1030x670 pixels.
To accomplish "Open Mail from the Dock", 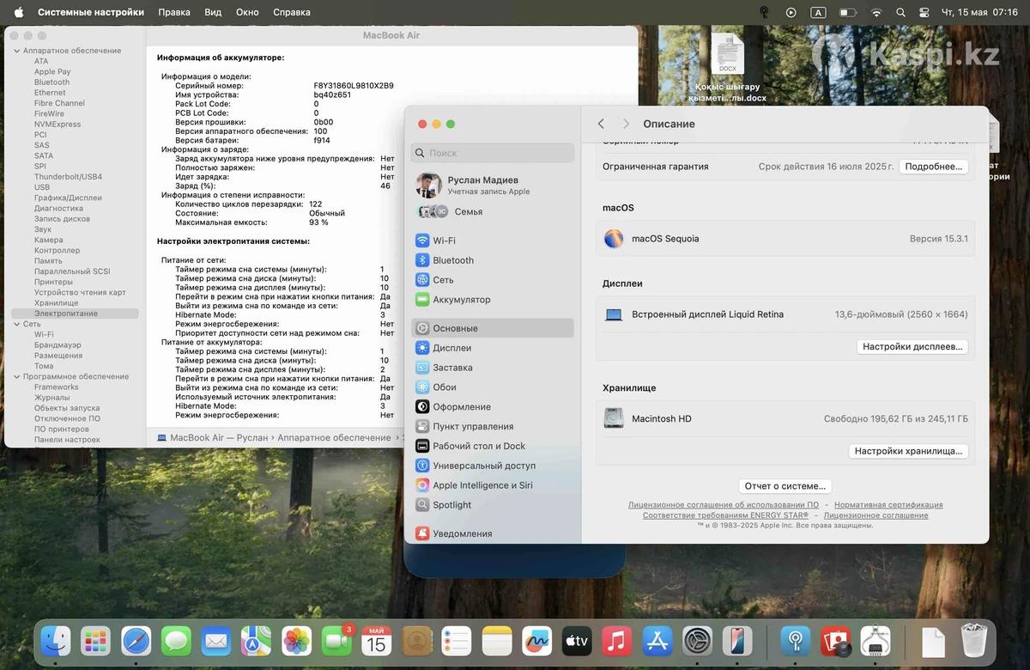I will (x=216, y=641).
